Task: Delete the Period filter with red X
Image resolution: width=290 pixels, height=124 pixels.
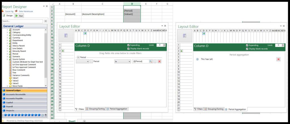Action: point(159,61)
